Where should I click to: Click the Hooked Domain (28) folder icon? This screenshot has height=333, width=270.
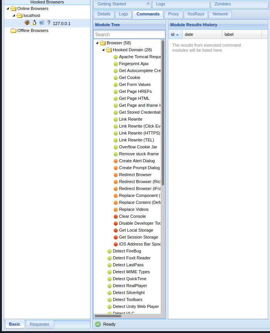[x=109, y=50]
